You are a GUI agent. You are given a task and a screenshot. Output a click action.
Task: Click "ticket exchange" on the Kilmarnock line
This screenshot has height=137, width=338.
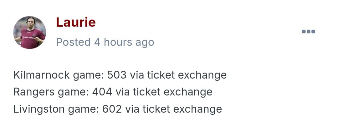[187, 75]
